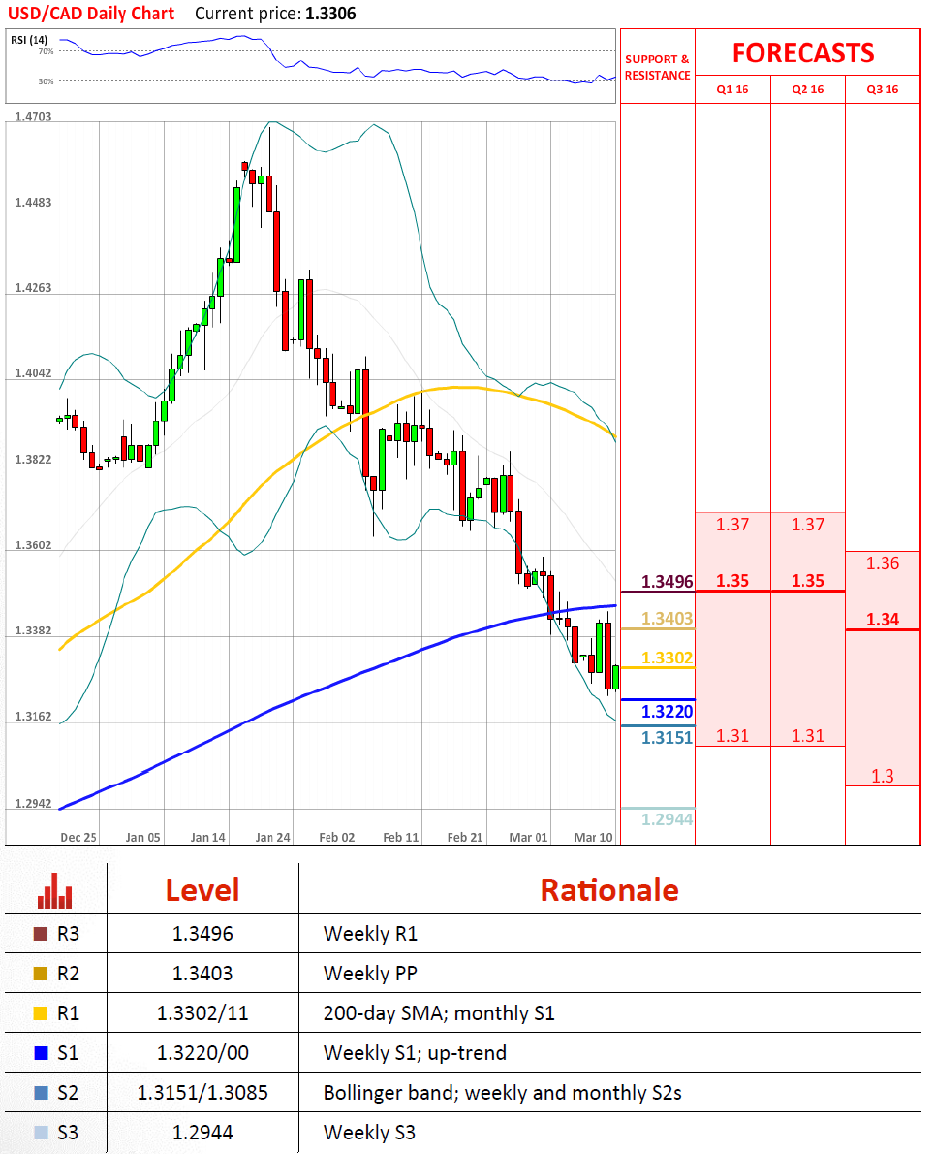This screenshot has width=933, height=1154.
Task: Click the RSI (14) indicator label
Action: [29, 40]
